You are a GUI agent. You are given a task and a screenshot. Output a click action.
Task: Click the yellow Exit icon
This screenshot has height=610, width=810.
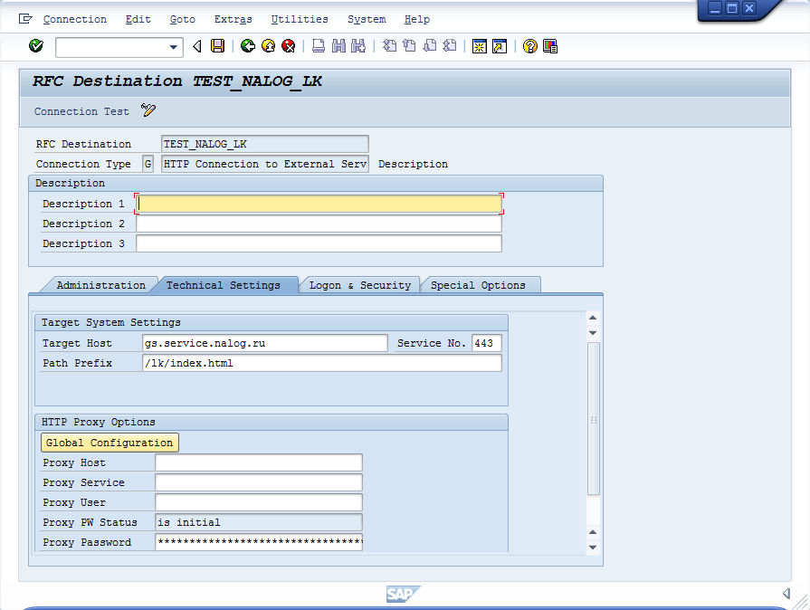[x=268, y=46]
